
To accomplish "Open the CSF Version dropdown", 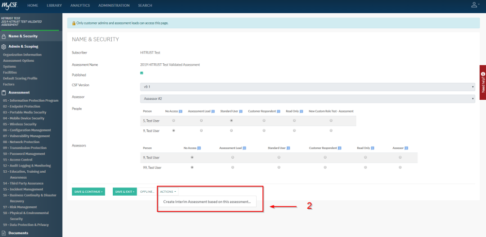I will point(308,87).
